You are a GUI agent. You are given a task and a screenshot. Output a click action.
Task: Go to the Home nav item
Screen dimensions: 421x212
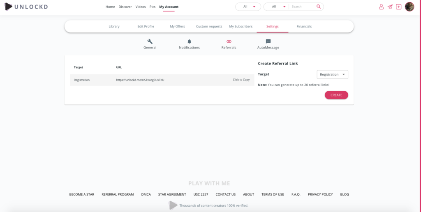(110, 7)
